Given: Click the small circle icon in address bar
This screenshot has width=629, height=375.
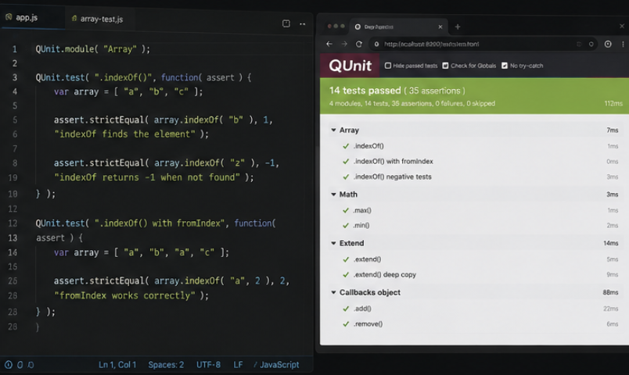Looking at the screenshot, I should click(x=591, y=44).
